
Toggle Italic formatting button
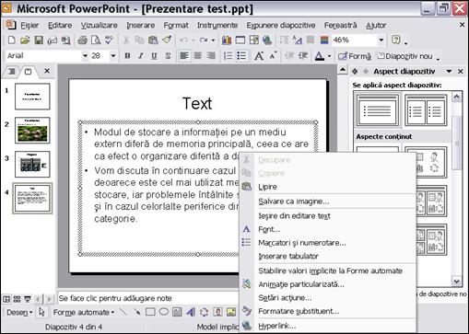(x=141, y=56)
